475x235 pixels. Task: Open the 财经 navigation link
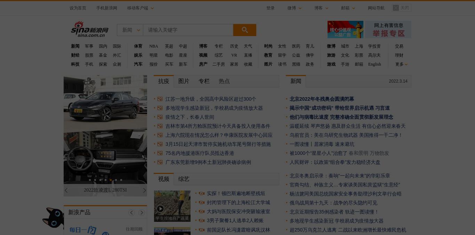(75, 55)
